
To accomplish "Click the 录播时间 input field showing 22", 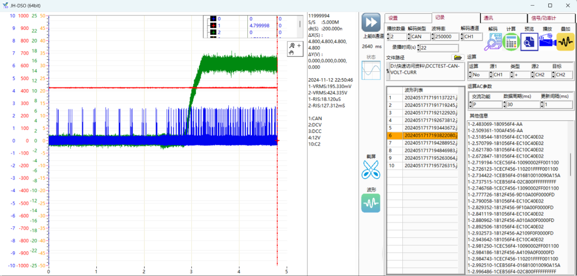I will point(439,48).
